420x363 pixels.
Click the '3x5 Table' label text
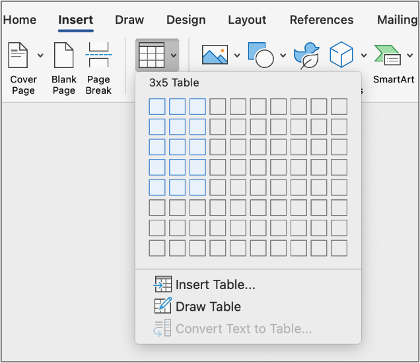(x=174, y=82)
